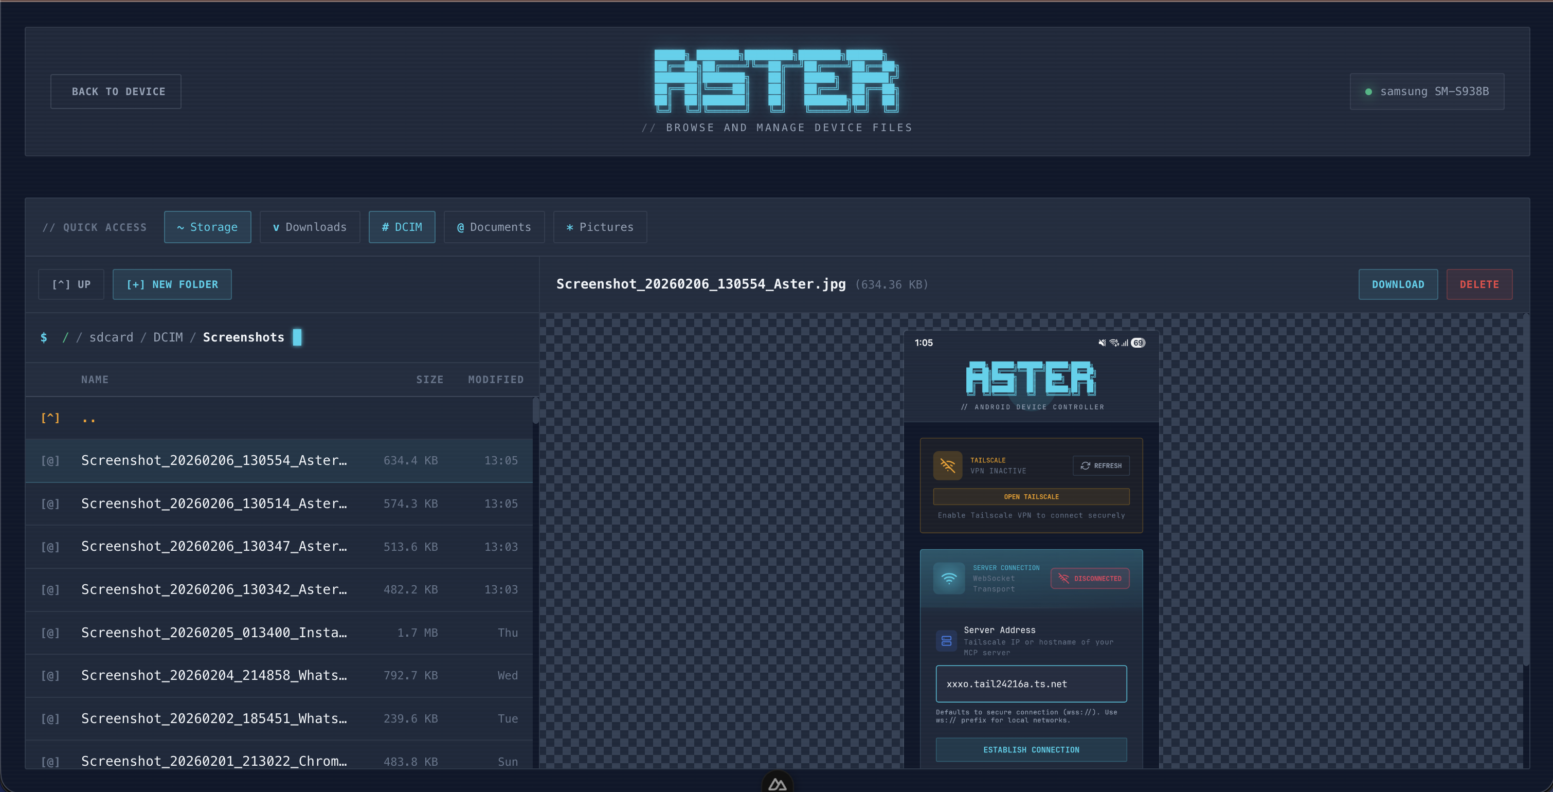
Task: Click the preview file name title
Action: (700, 284)
